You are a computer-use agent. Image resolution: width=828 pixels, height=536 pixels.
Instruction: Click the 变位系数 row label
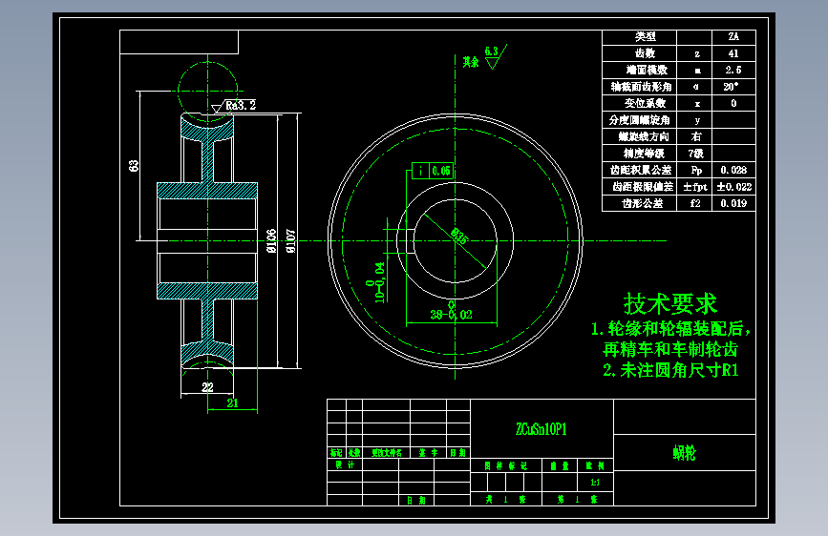coord(646,103)
